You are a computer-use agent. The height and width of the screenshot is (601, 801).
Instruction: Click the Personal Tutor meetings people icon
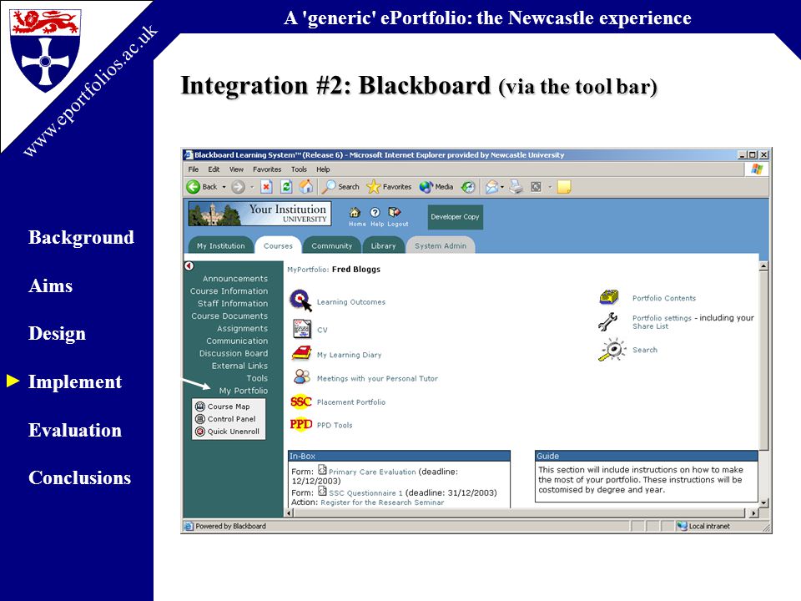302,377
